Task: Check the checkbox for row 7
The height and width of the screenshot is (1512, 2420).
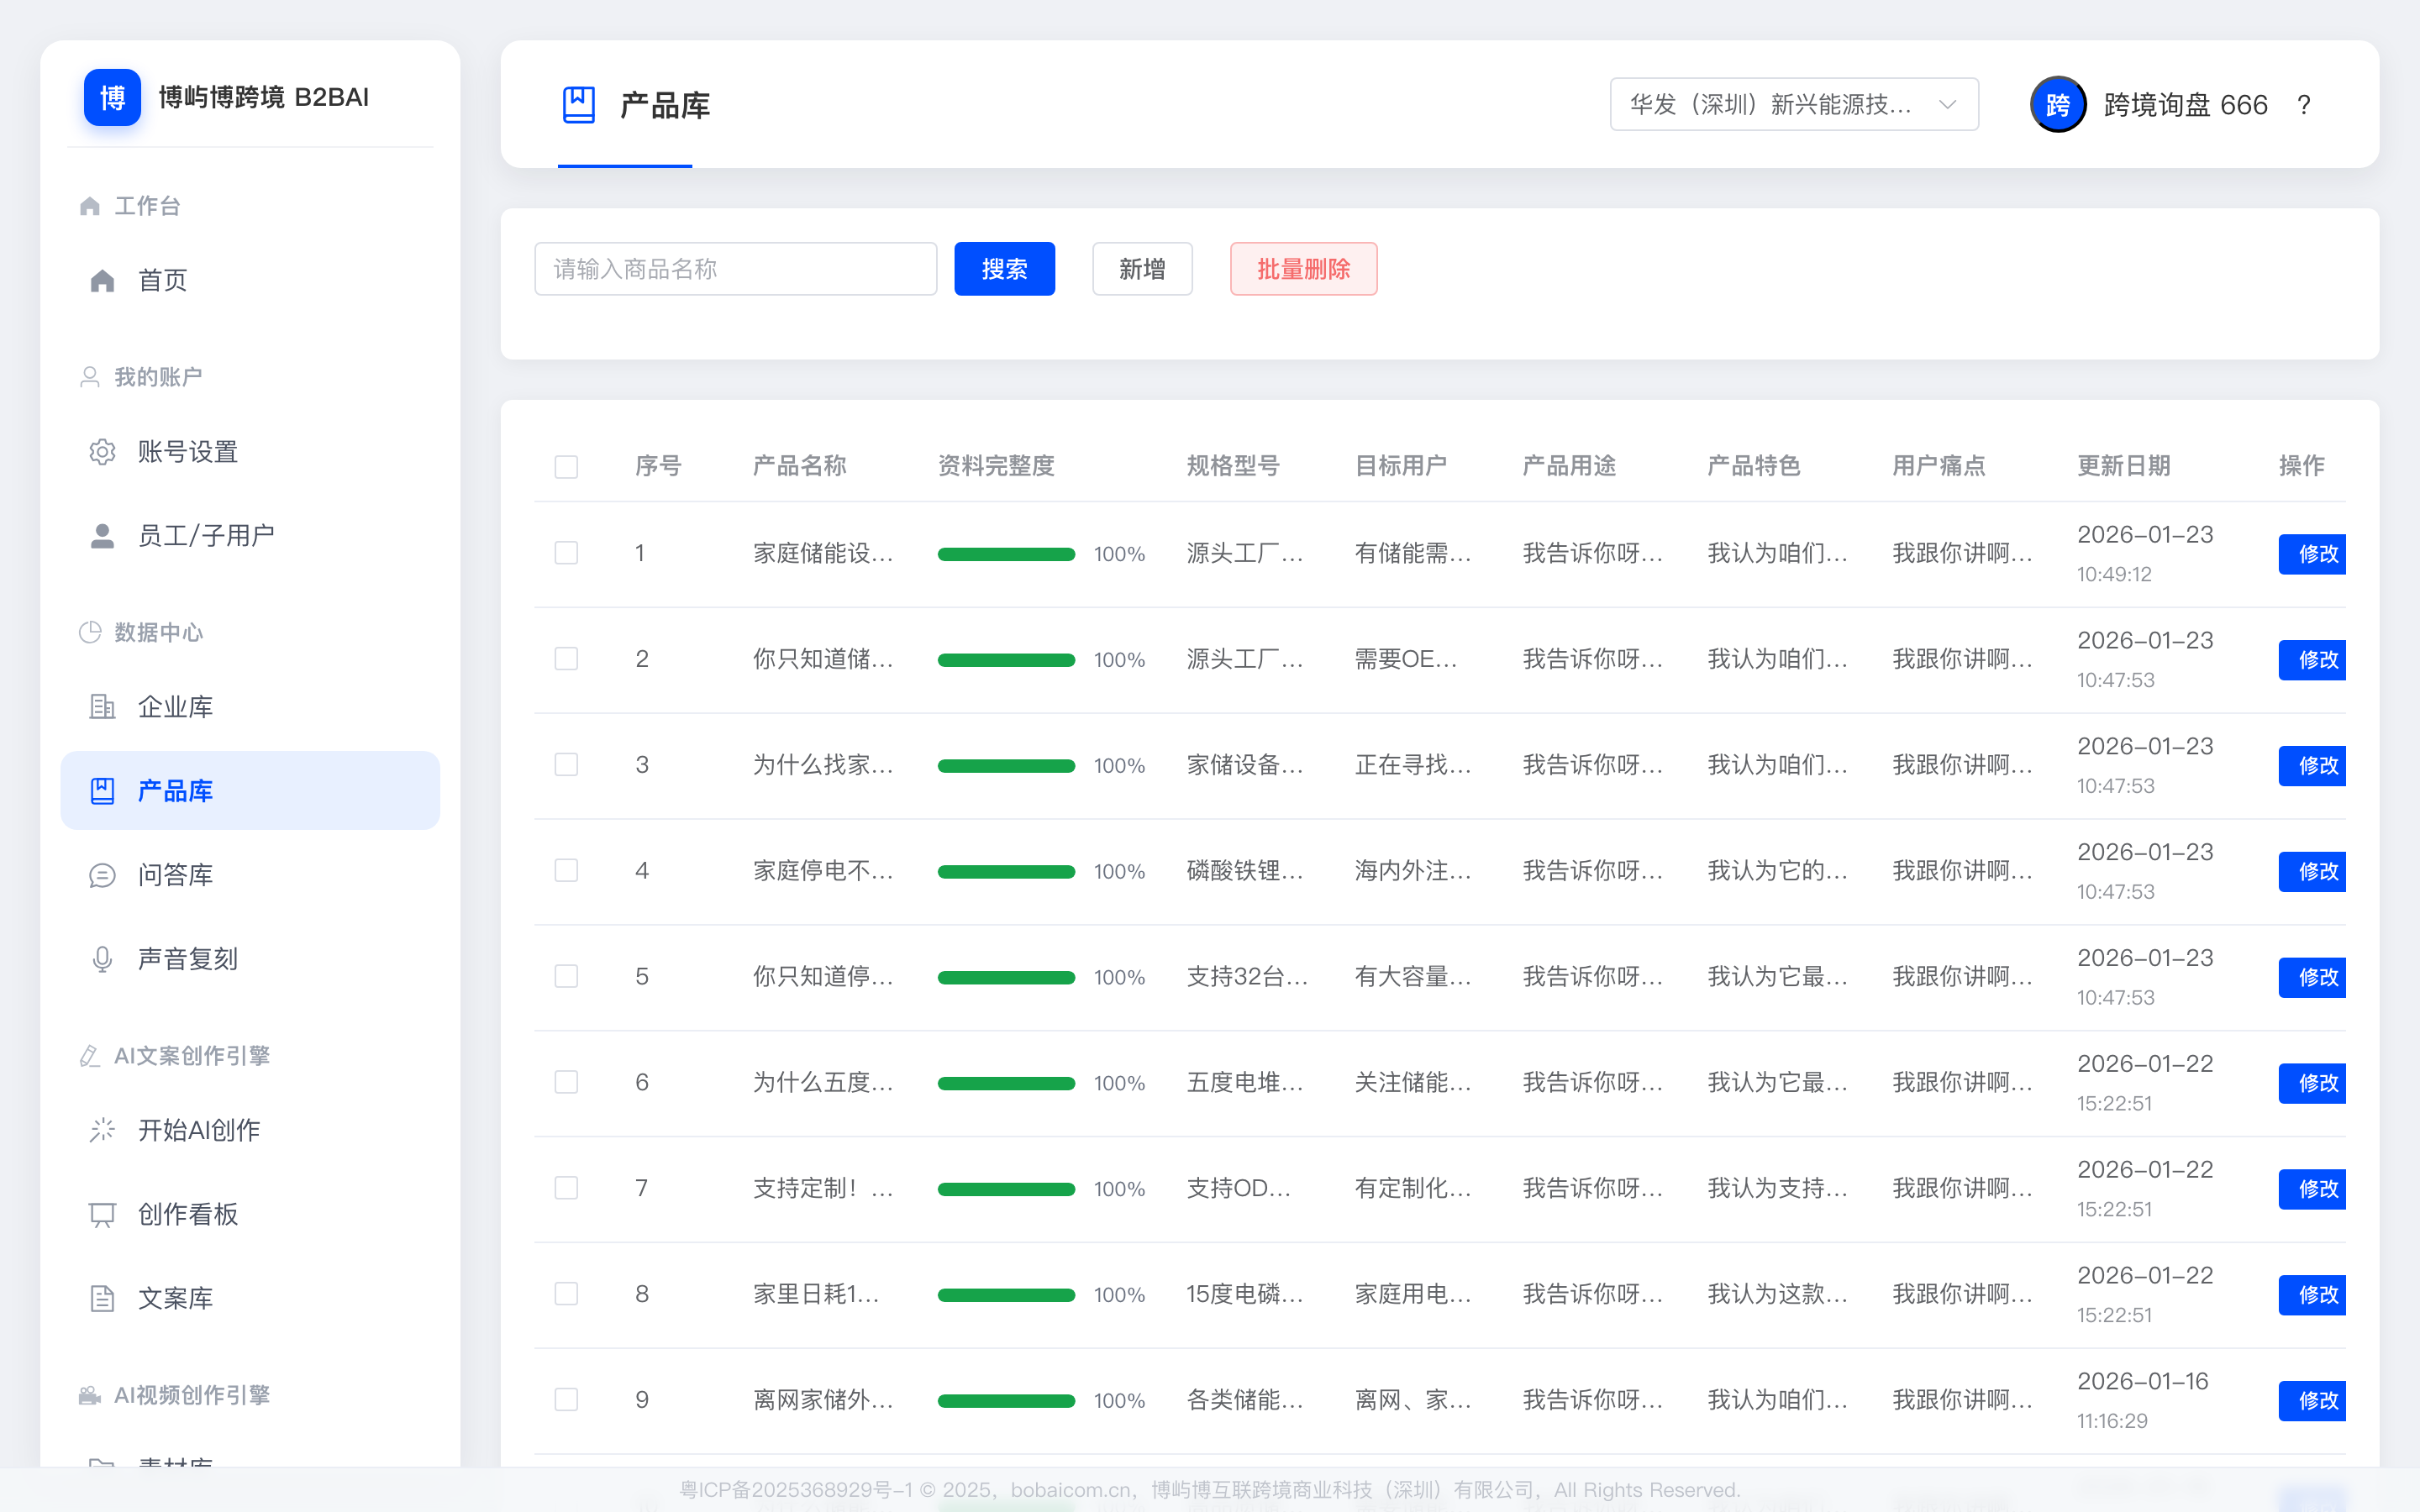Action: 566,1188
